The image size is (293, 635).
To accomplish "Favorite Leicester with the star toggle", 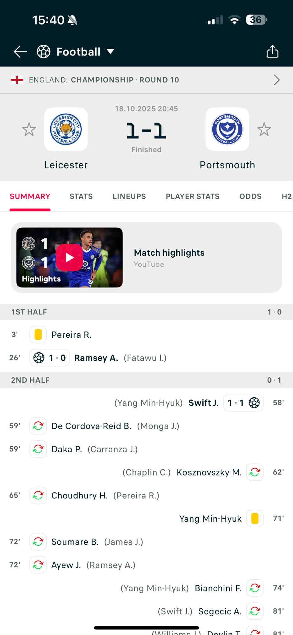I will (x=29, y=129).
